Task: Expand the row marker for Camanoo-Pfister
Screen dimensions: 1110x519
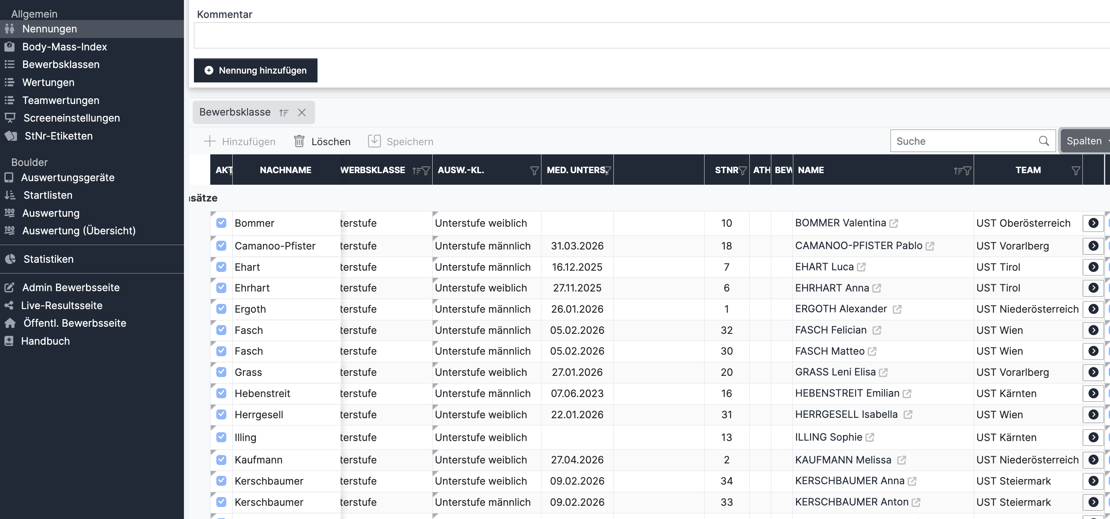Action: [x=213, y=238]
